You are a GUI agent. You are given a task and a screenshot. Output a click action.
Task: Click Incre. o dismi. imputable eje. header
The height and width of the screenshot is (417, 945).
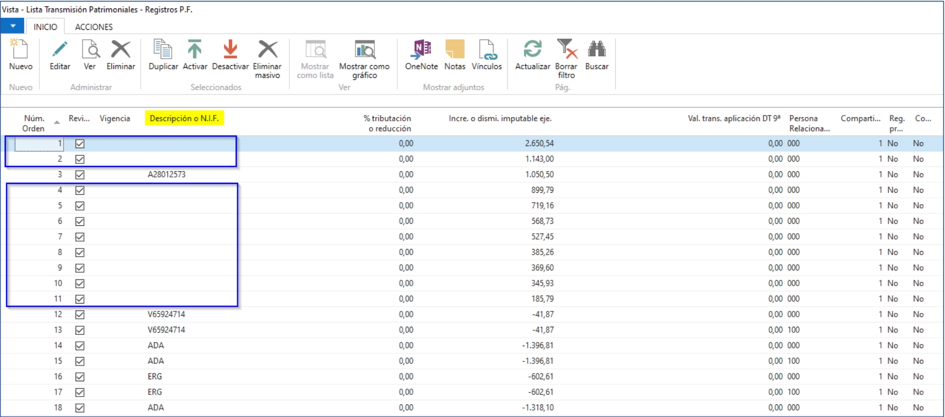pyautogui.click(x=500, y=118)
